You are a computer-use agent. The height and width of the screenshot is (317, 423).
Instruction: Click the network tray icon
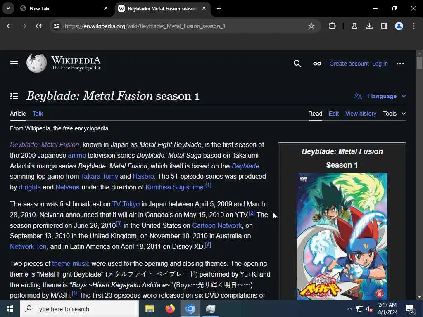pos(360,309)
